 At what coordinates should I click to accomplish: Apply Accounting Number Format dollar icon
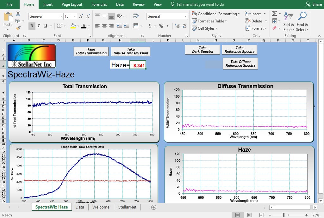click(x=150, y=26)
